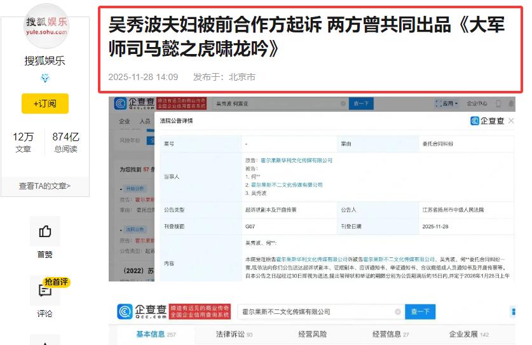Screen dimensions: 532x345
Task: Switch to 基本信息 tab
Action: tap(156, 334)
